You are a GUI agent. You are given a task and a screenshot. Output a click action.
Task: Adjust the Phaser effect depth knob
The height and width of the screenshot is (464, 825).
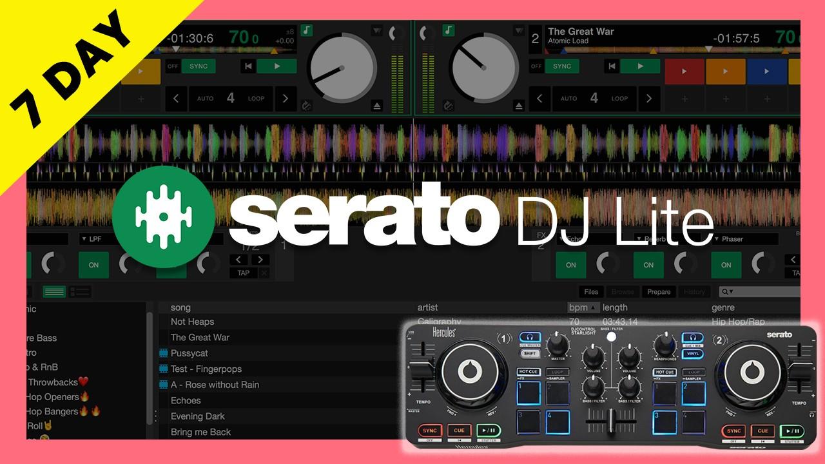[x=762, y=264]
